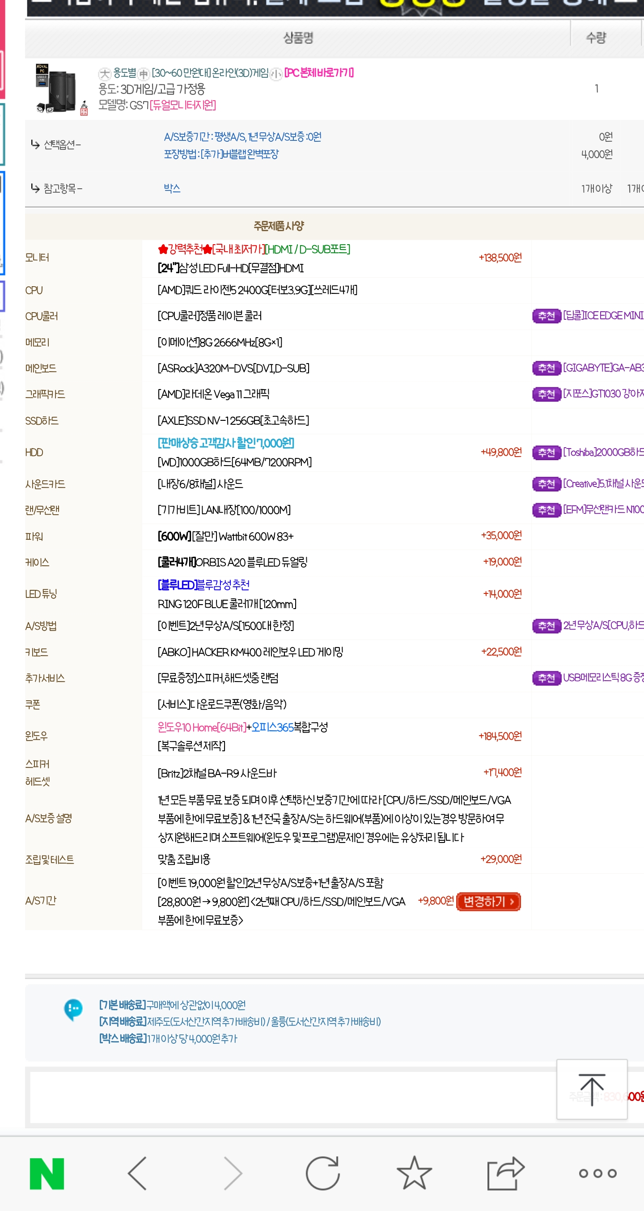Click the +184,500원 windows price
Viewport: 644px width, 1211px height.
(x=500, y=736)
